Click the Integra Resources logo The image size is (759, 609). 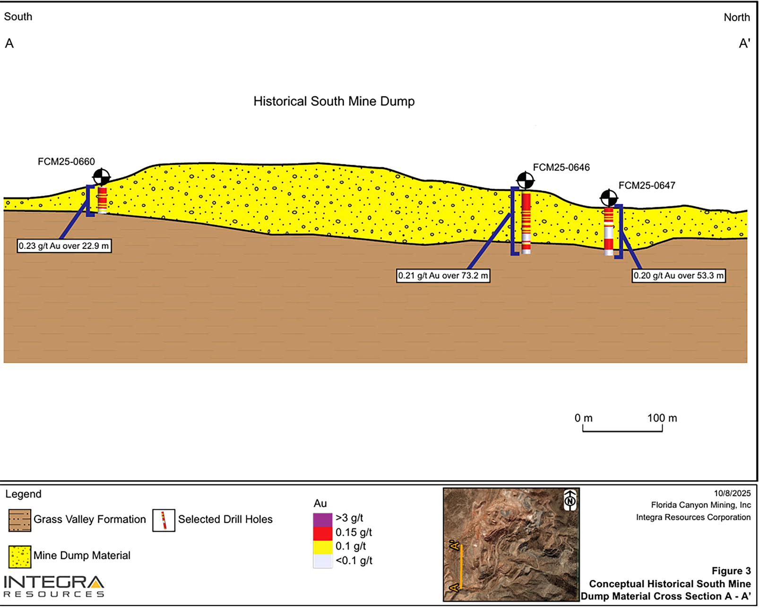[54, 586]
